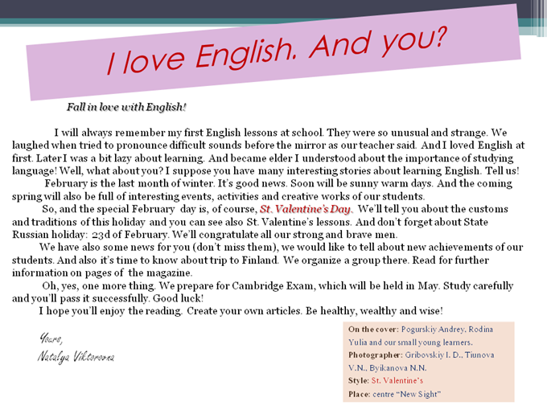Click the words 'Tell us!'
This screenshot has height=410, width=547.
click(x=502, y=170)
